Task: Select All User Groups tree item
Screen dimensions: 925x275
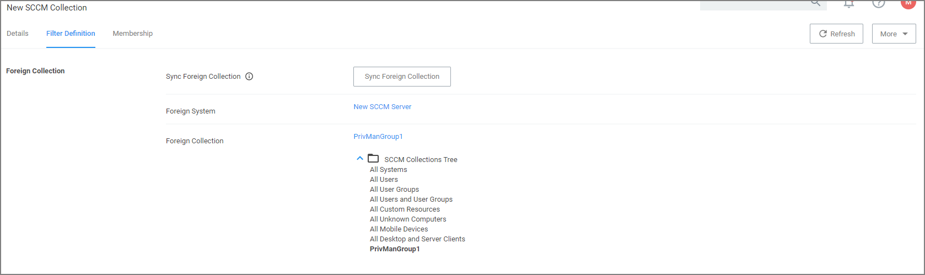Action: pos(394,190)
